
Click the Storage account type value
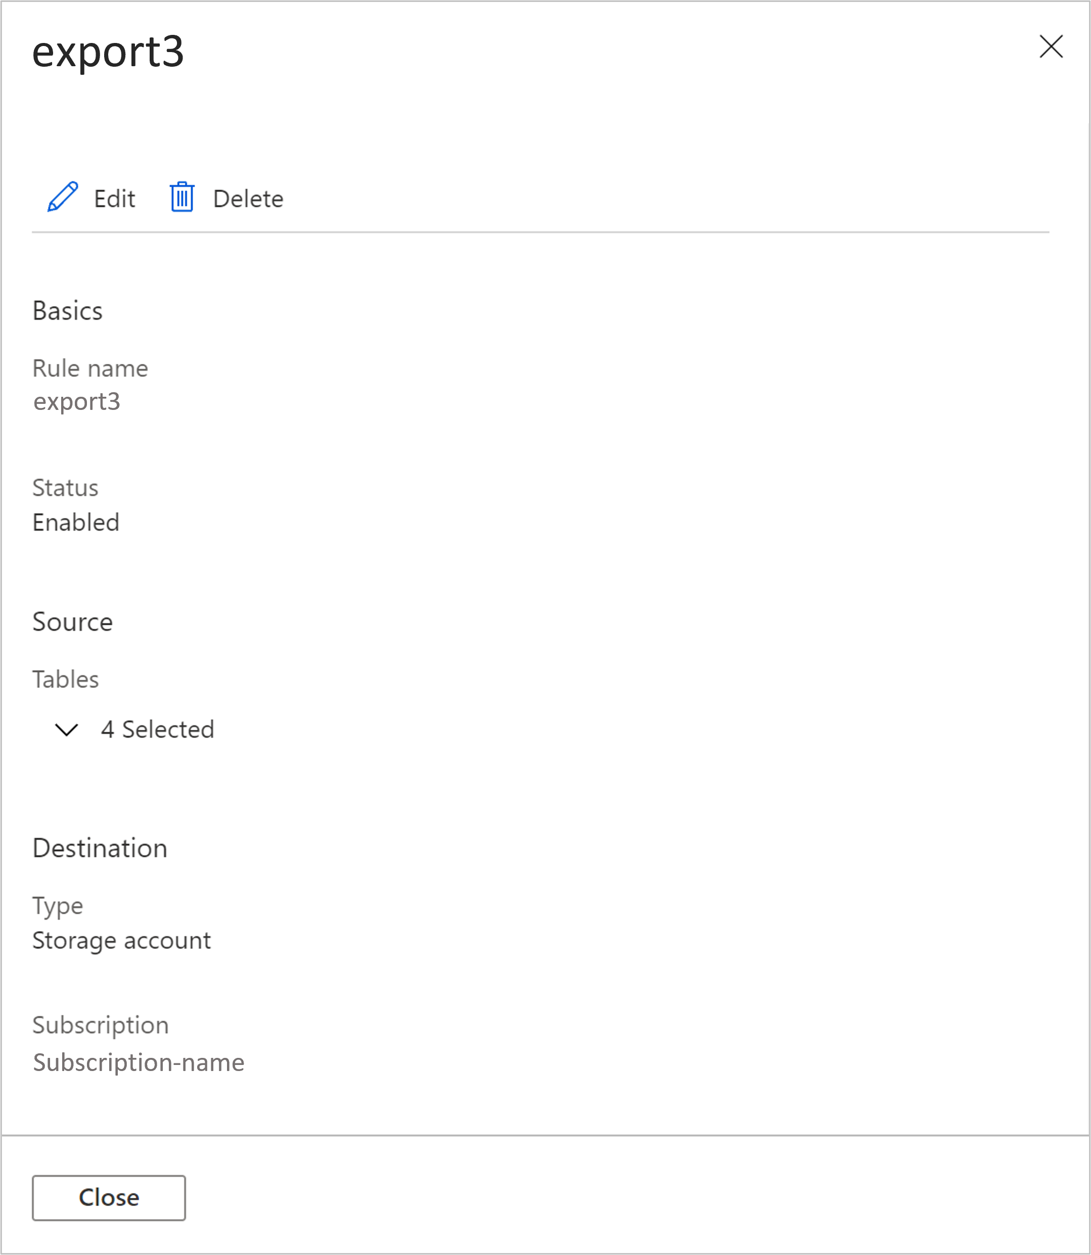point(122,940)
